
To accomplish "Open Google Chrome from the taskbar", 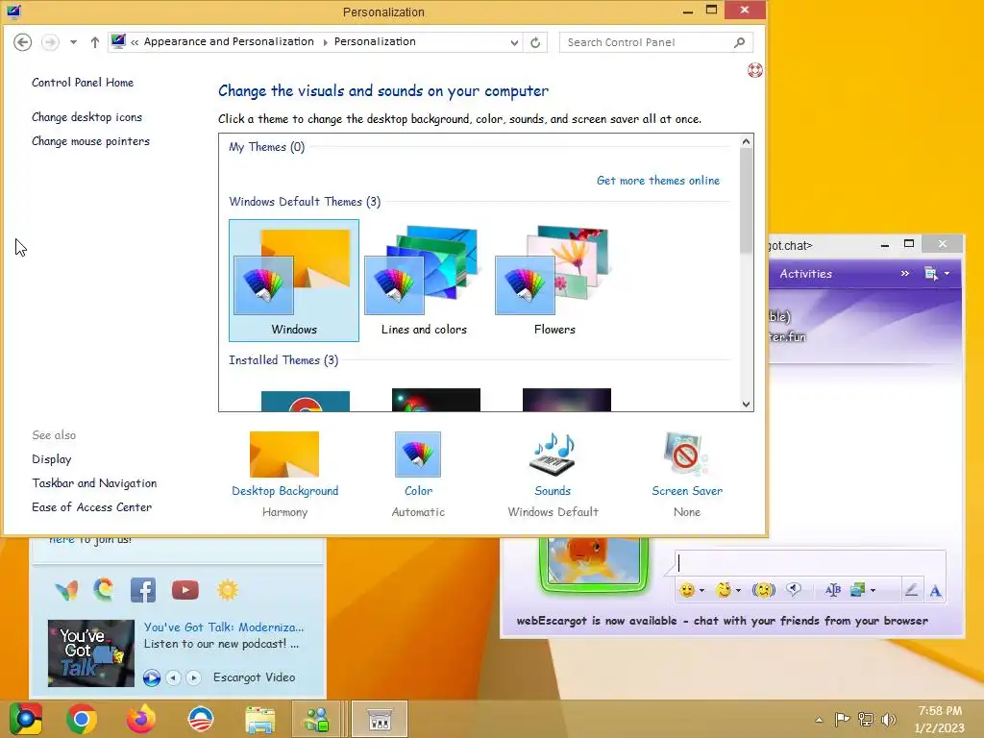I will [82, 719].
